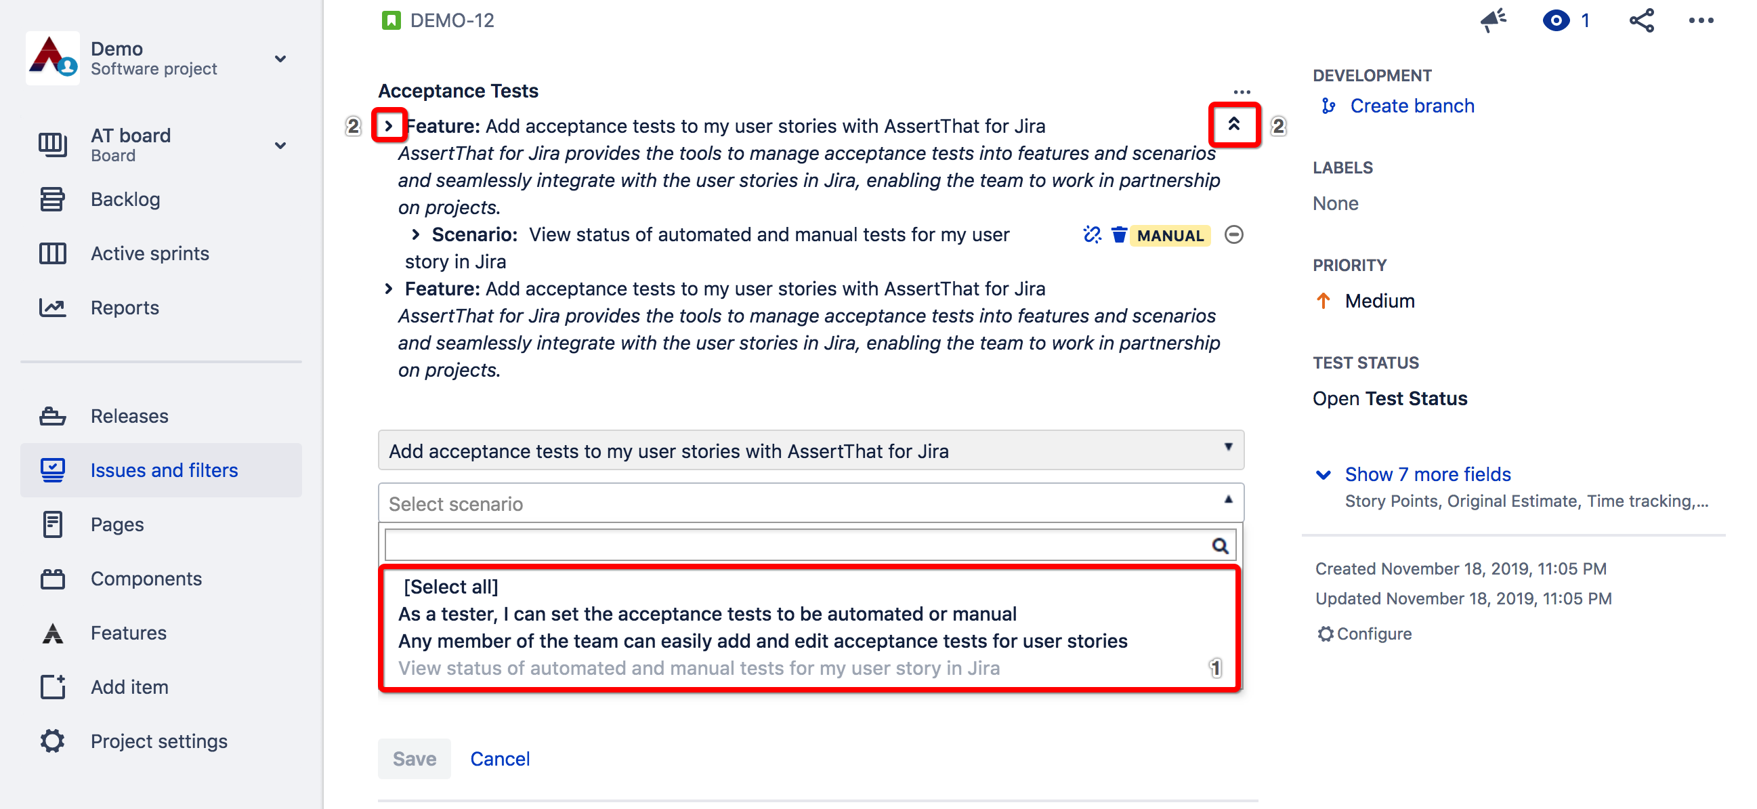Viewport: 1757px width, 809px height.
Task: Expand the first Feature chevron
Action: (389, 125)
